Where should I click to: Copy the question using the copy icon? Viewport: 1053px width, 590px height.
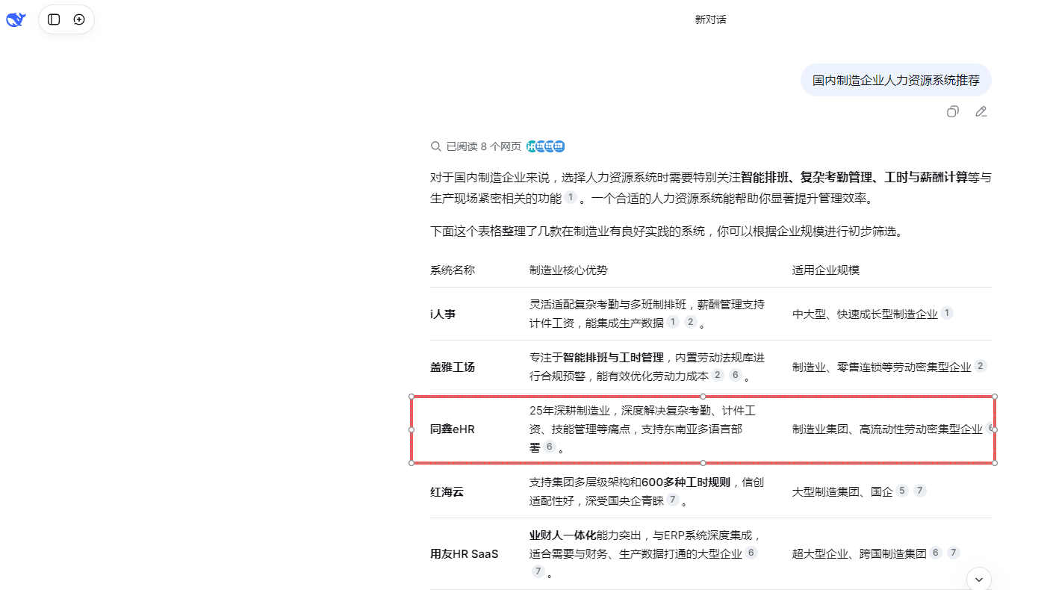[952, 111]
